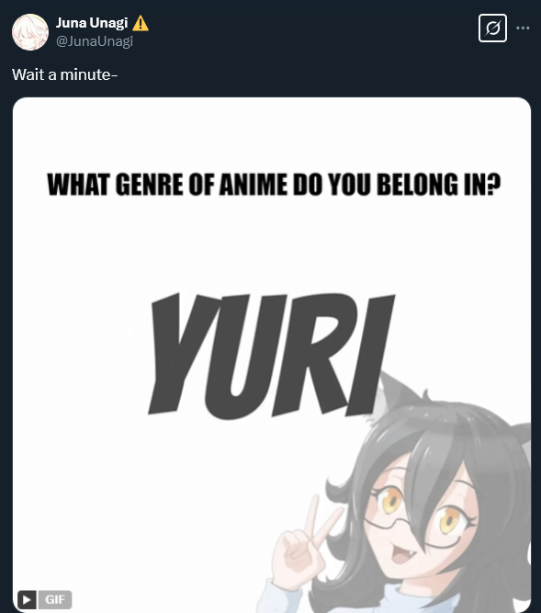
Task: Open the Juna Unagi display name link
Action: tap(92, 23)
